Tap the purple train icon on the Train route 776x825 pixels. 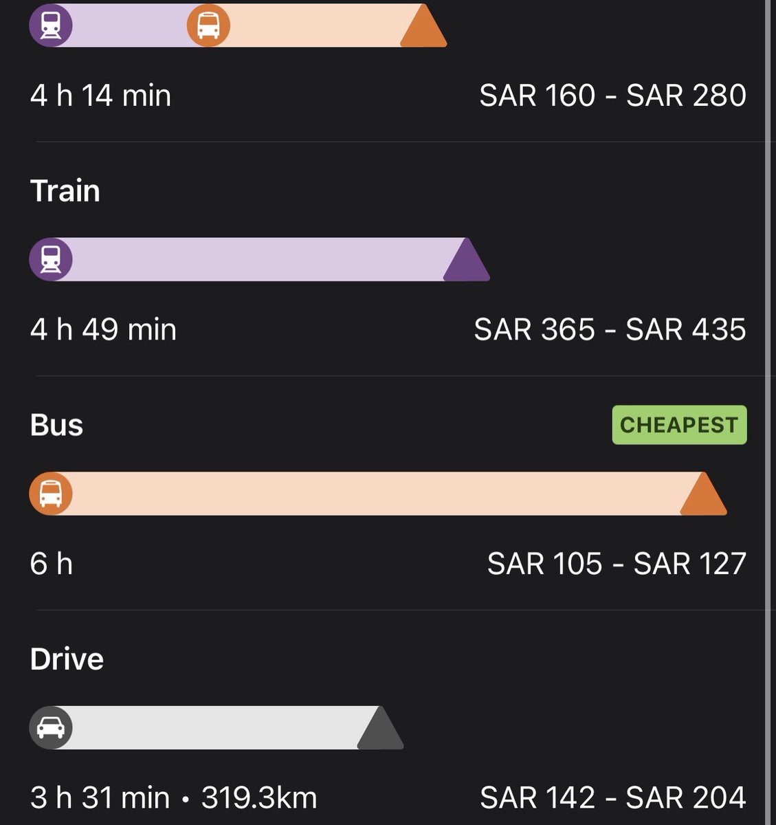click(51, 260)
